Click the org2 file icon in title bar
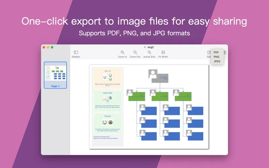The width and height of the screenshot is (269, 168). [145, 47]
